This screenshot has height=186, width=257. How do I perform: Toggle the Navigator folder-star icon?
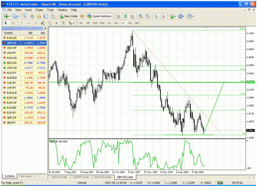[x=39, y=16]
